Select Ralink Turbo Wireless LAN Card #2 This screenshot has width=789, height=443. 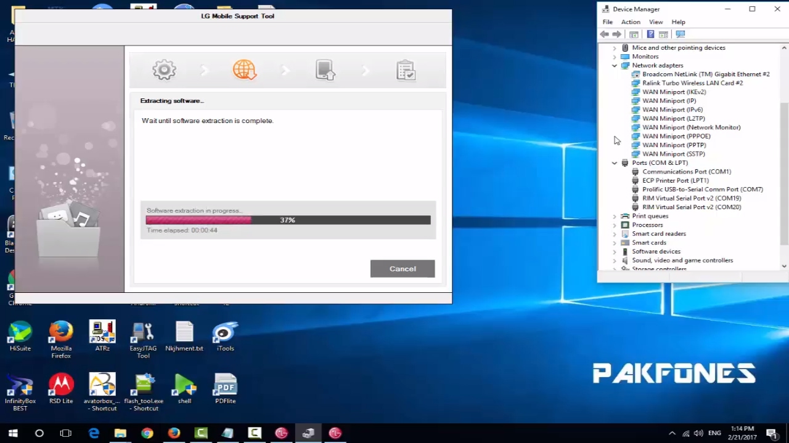pos(692,83)
